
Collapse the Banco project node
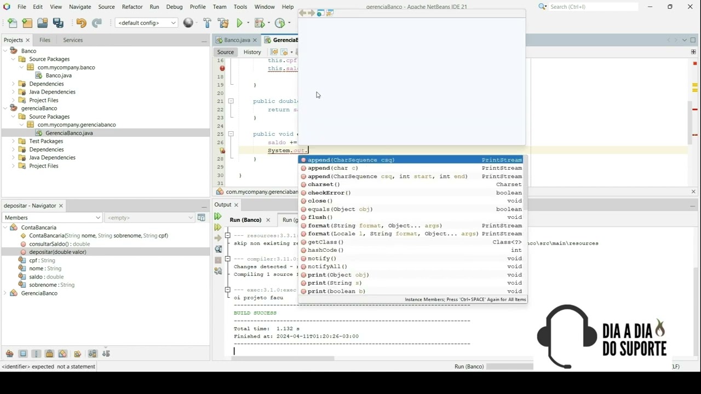pos(5,51)
